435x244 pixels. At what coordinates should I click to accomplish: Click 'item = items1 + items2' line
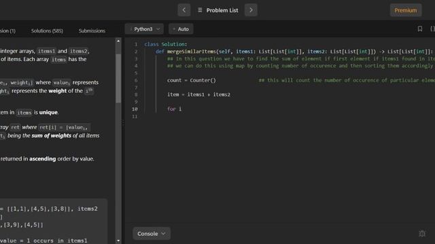198,95
